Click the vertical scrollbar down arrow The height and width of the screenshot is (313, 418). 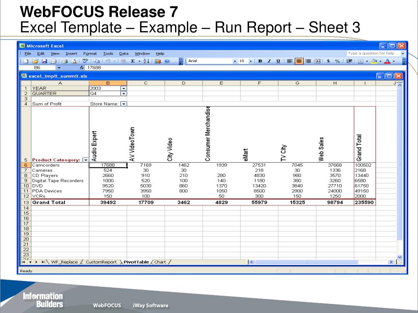click(x=399, y=257)
